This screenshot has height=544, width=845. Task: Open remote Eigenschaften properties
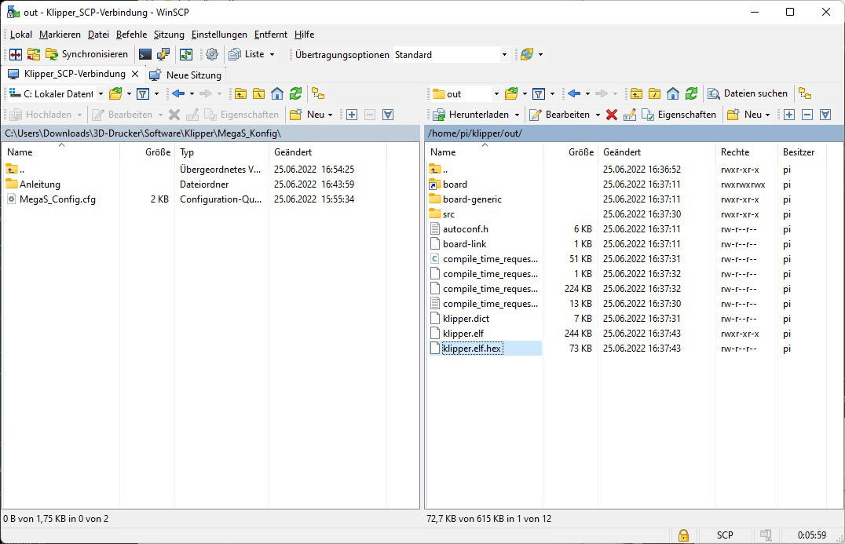click(679, 115)
